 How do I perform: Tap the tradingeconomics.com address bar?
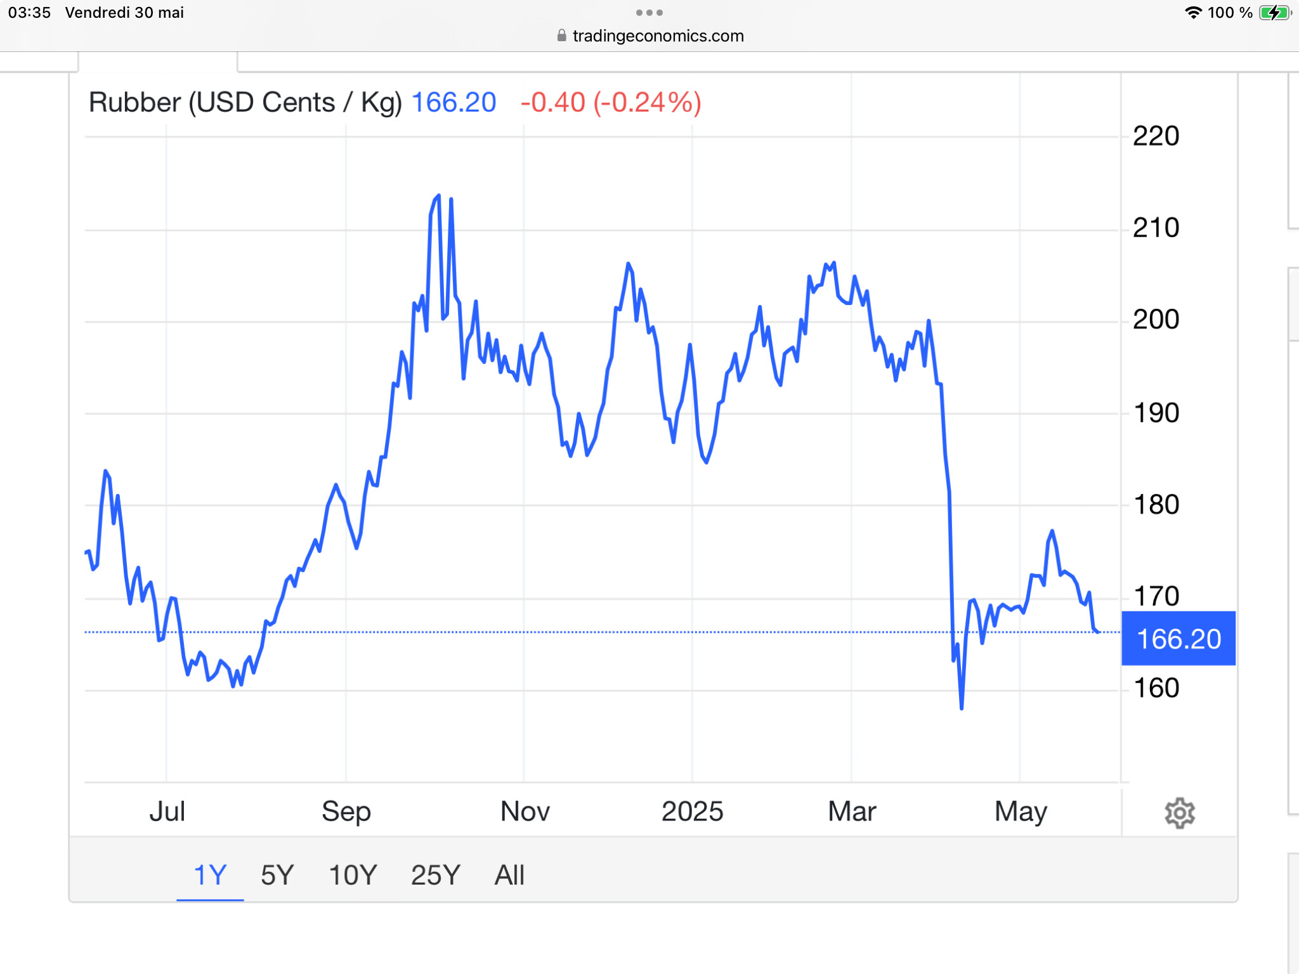657,36
